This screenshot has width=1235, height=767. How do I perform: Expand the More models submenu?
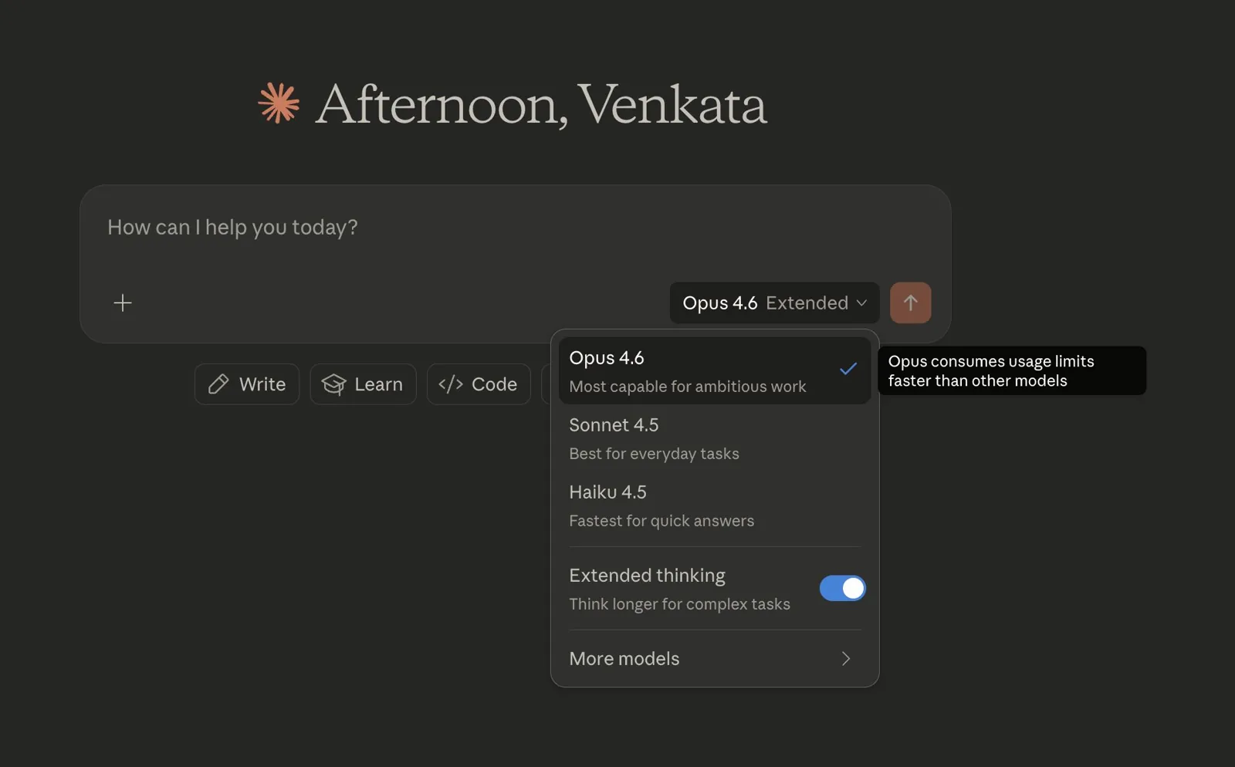(715, 658)
